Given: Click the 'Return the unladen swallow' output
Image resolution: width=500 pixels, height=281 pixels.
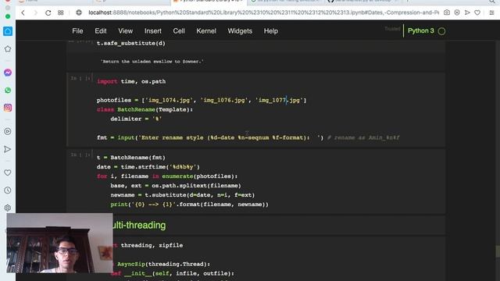Looking at the screenshot, I should click(x=152, y=62).
